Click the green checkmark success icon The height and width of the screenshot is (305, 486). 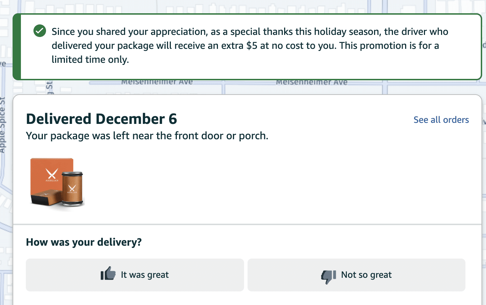click(40, 31)
